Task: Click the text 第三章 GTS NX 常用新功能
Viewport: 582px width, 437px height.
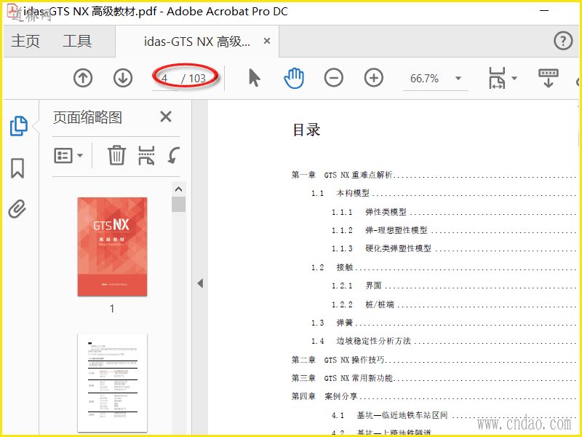Action: [x=342, y=378]
